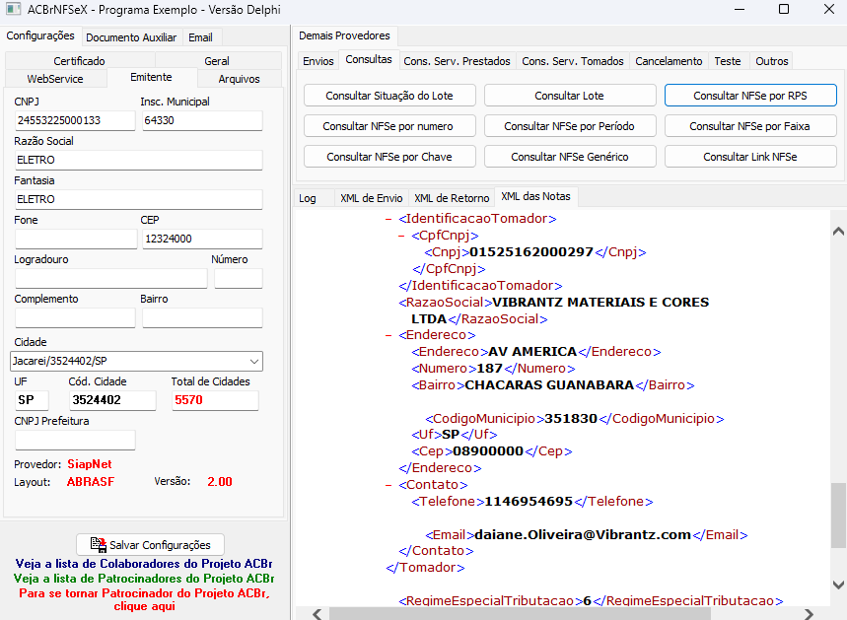
Task: Click Consultar NFSe Genérico button
Action: click(x=569, y=157)
